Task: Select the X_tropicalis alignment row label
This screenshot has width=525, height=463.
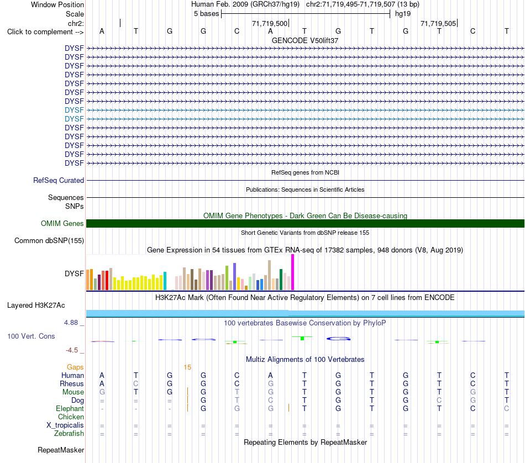Action: 65,425
